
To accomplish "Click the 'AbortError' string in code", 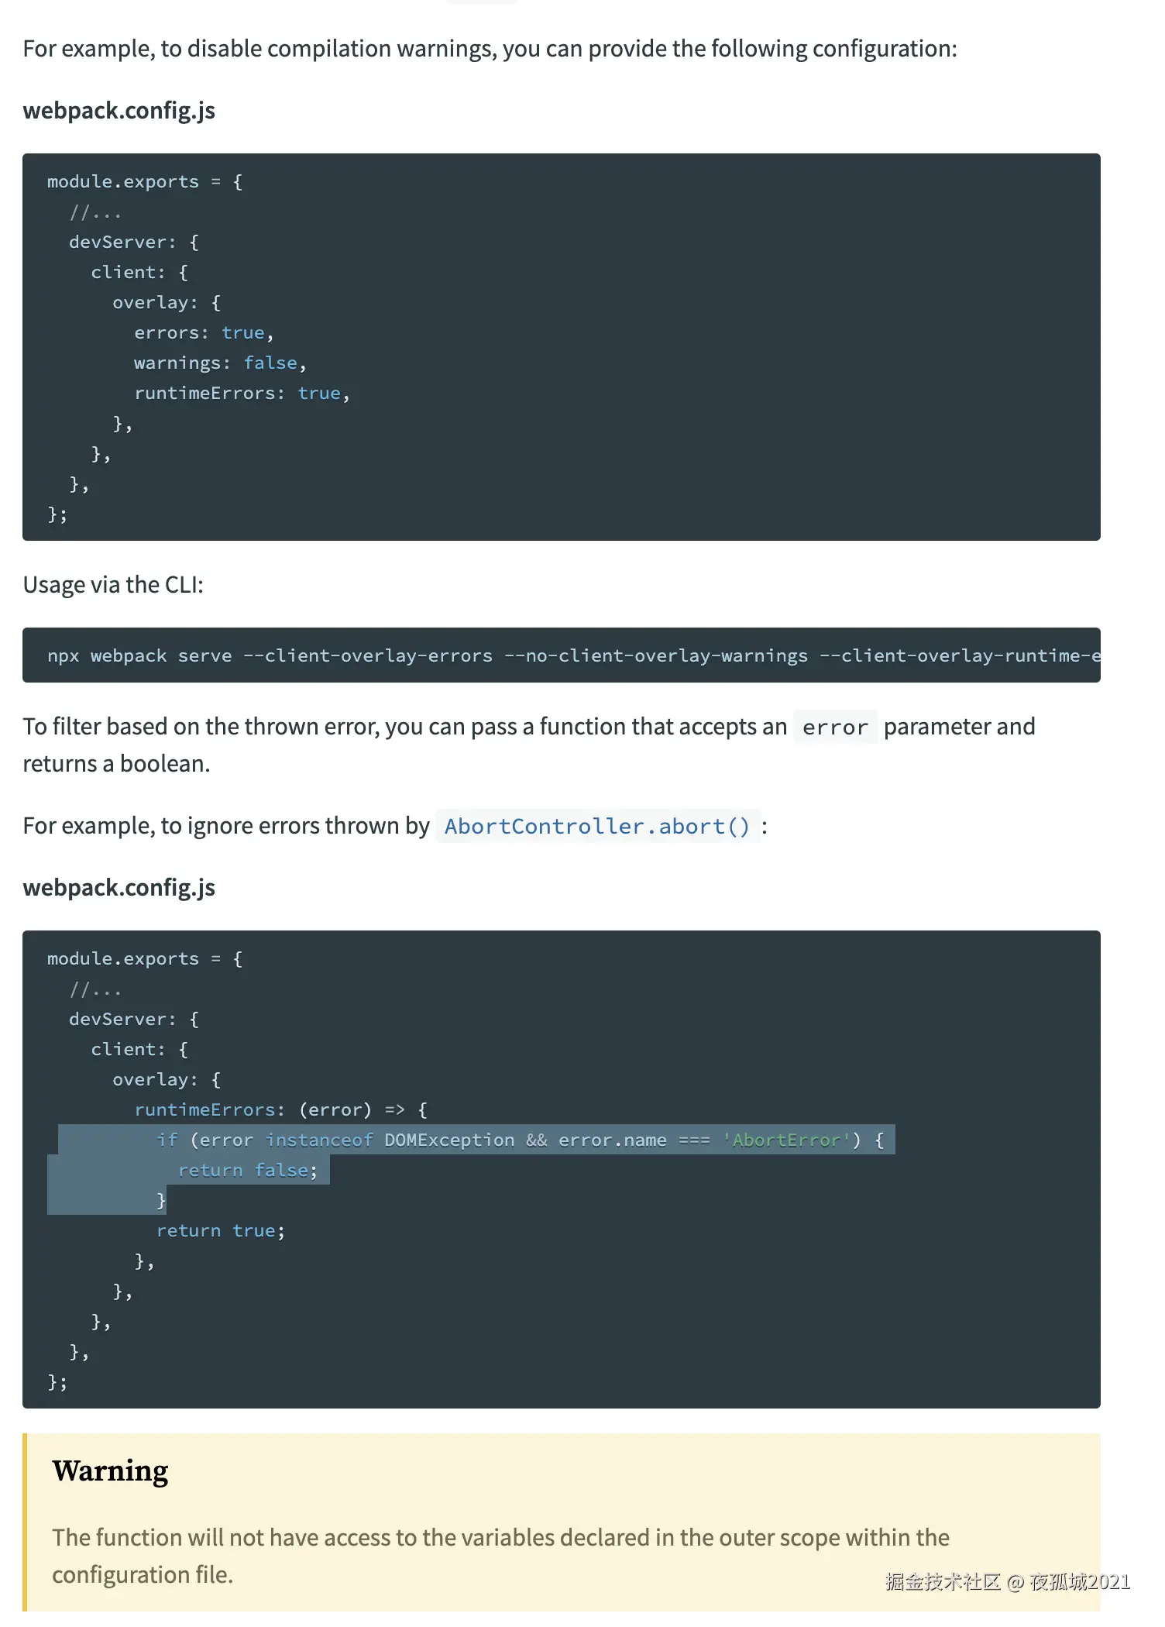I will [x=785, y=1140].
